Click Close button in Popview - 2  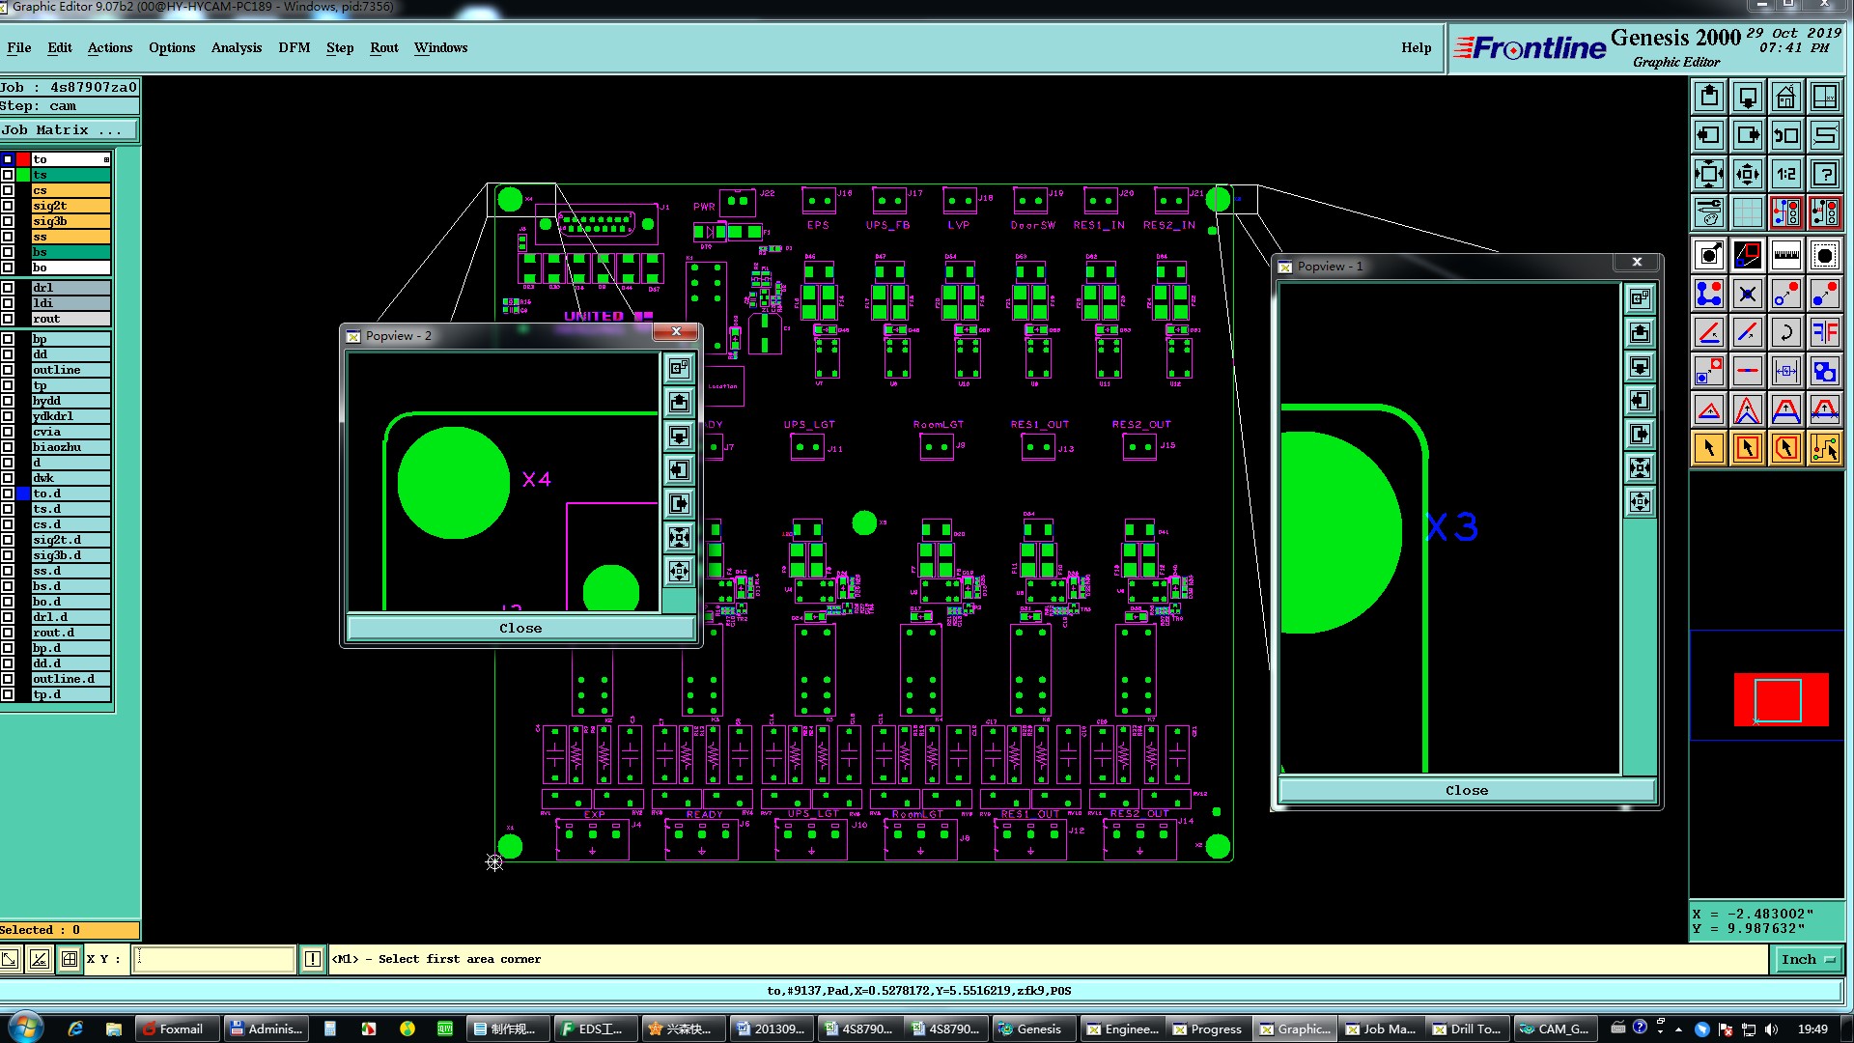click(x=520, y=628)
